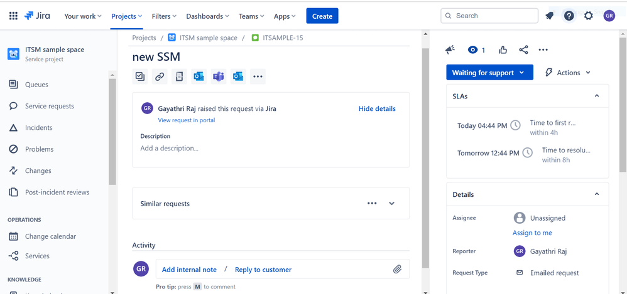
Task: Click the Microsoft Teams icon
Action: tap(219, 76)
